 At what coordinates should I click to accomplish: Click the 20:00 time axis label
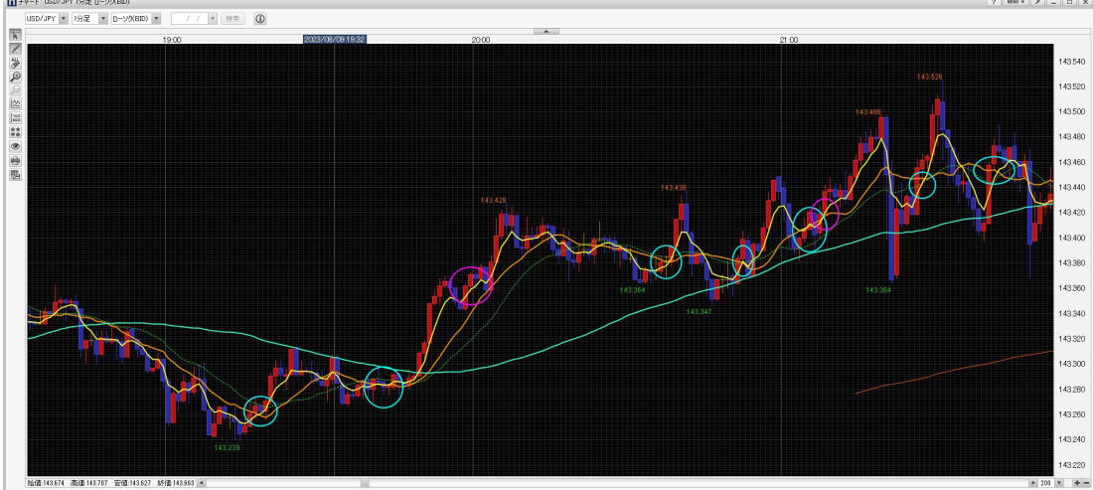(x=480, y=40)
